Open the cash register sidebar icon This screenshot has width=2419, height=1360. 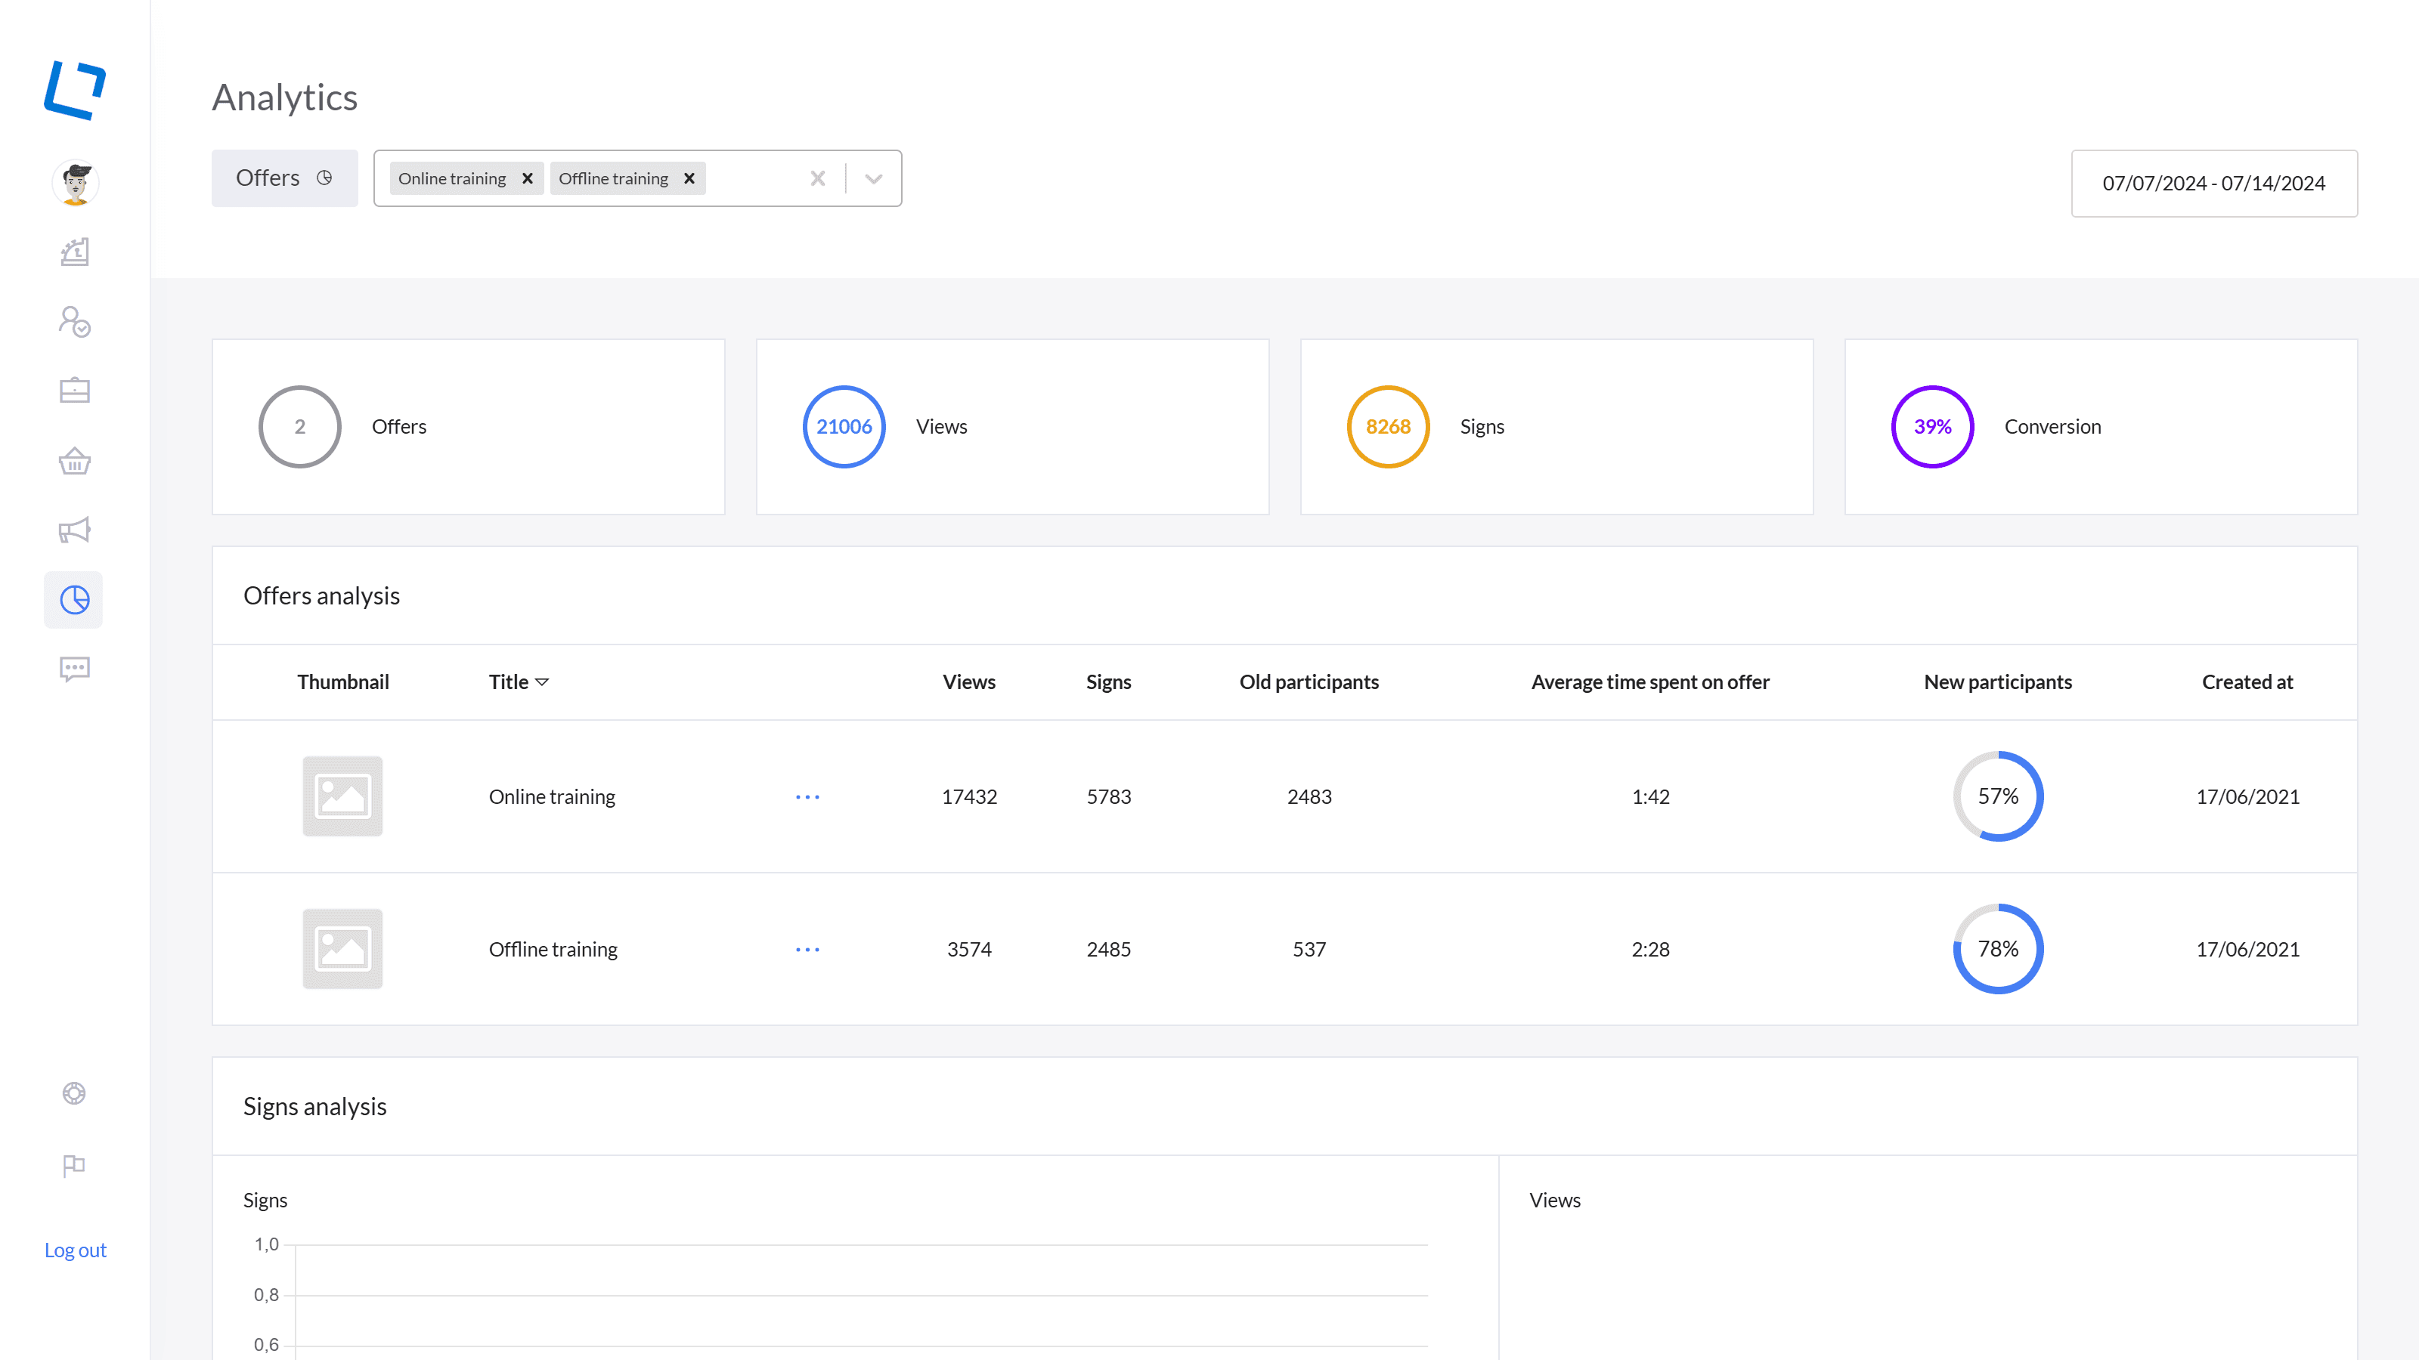[75, 252]
